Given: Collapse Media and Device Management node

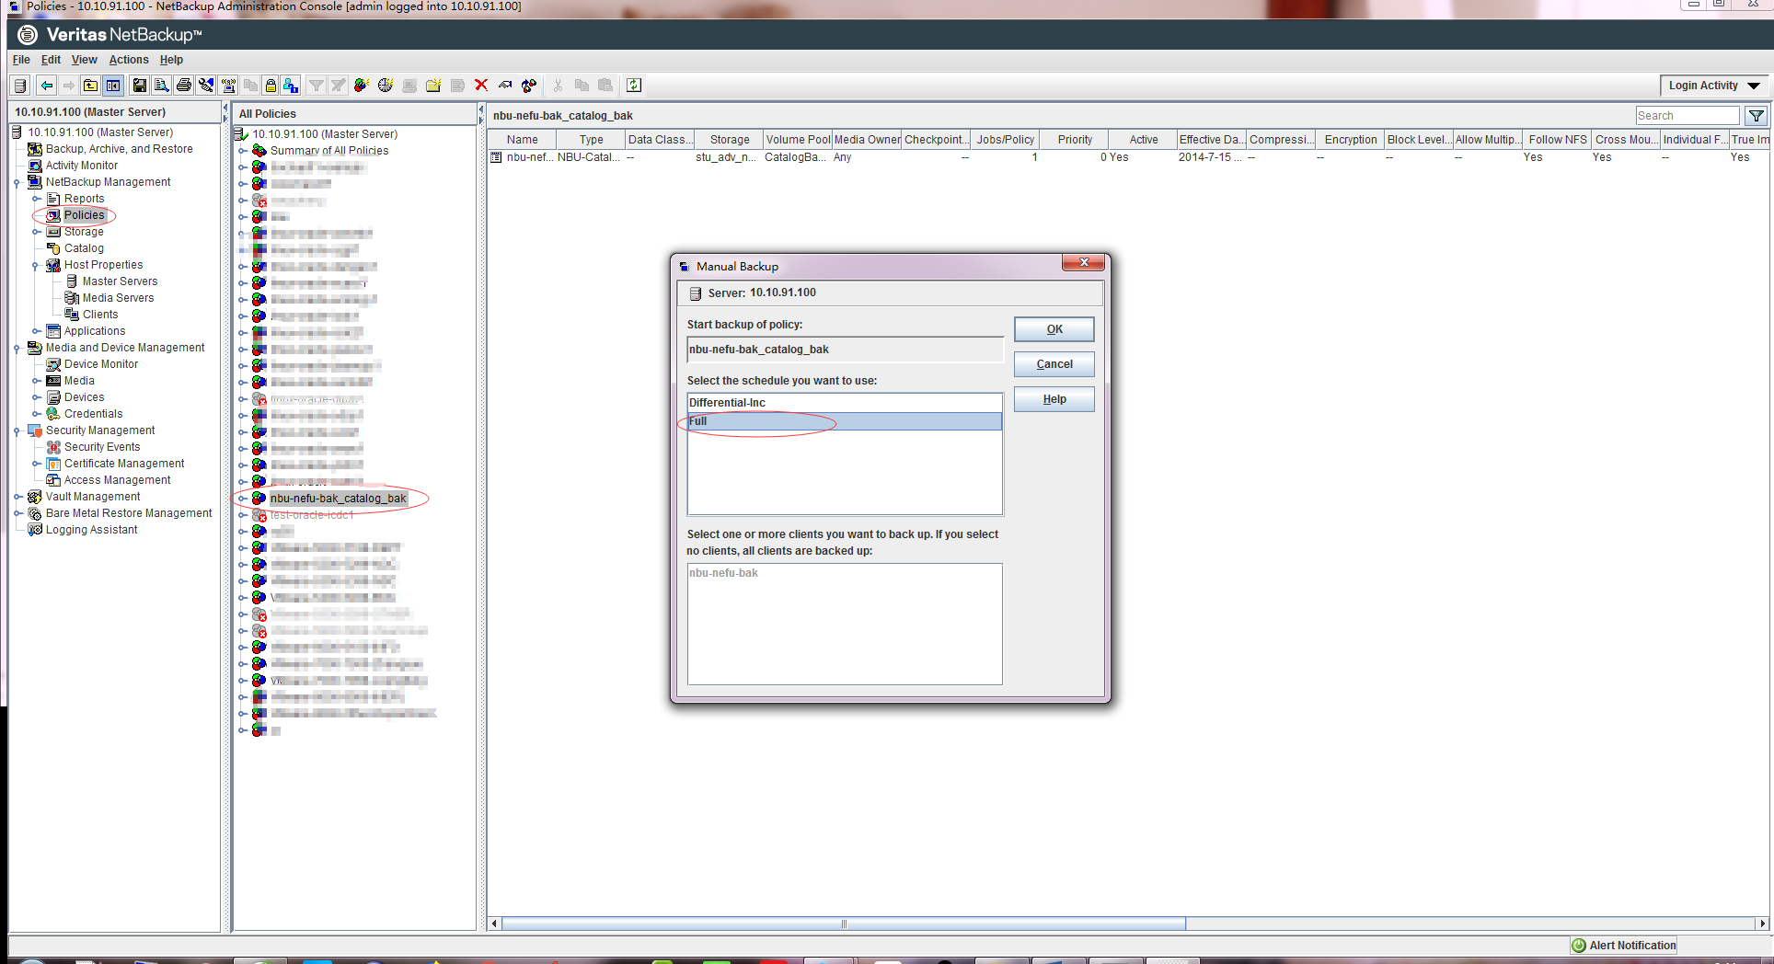Looking at the screenshot, I should coord(17,348).
